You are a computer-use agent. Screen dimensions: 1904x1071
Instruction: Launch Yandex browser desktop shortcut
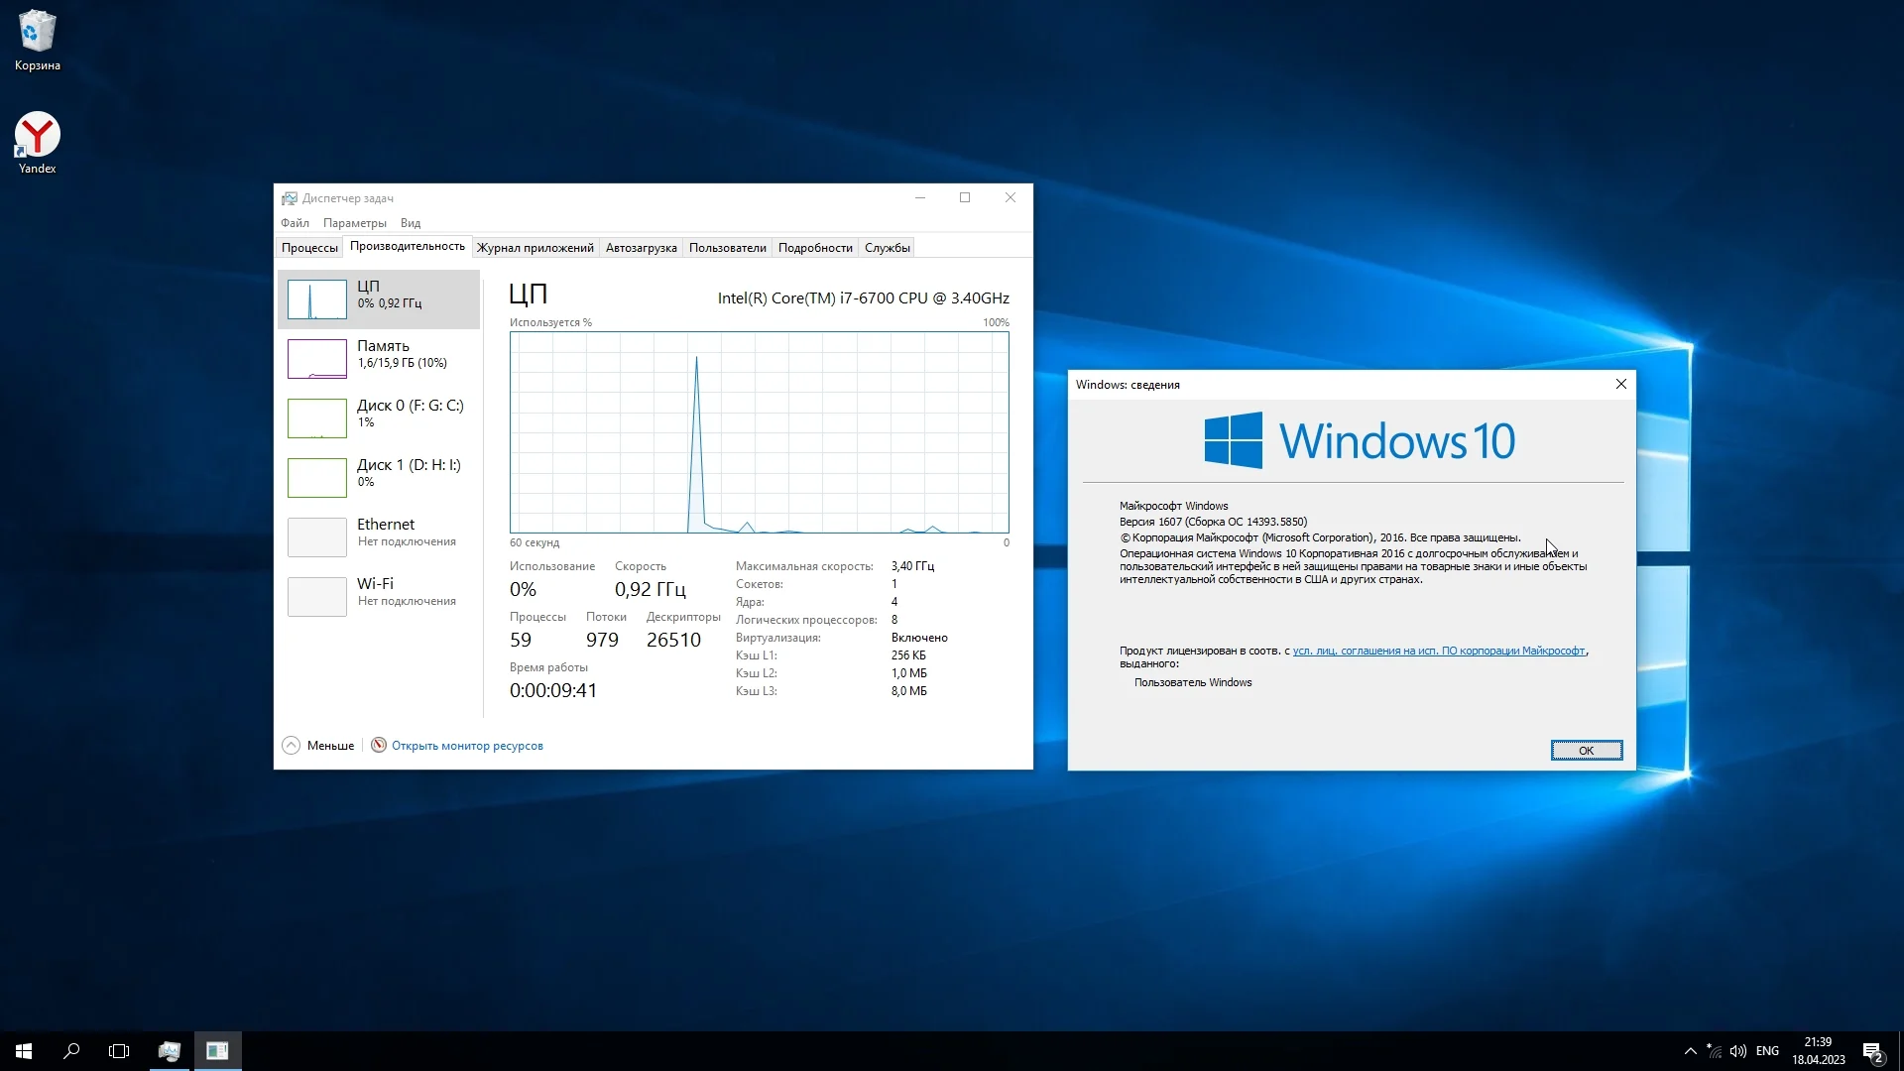(37, 142)
